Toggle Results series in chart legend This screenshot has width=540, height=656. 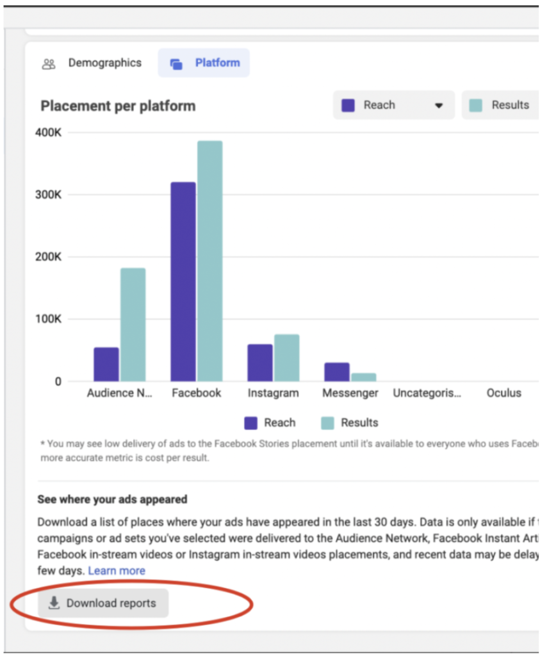349,423
